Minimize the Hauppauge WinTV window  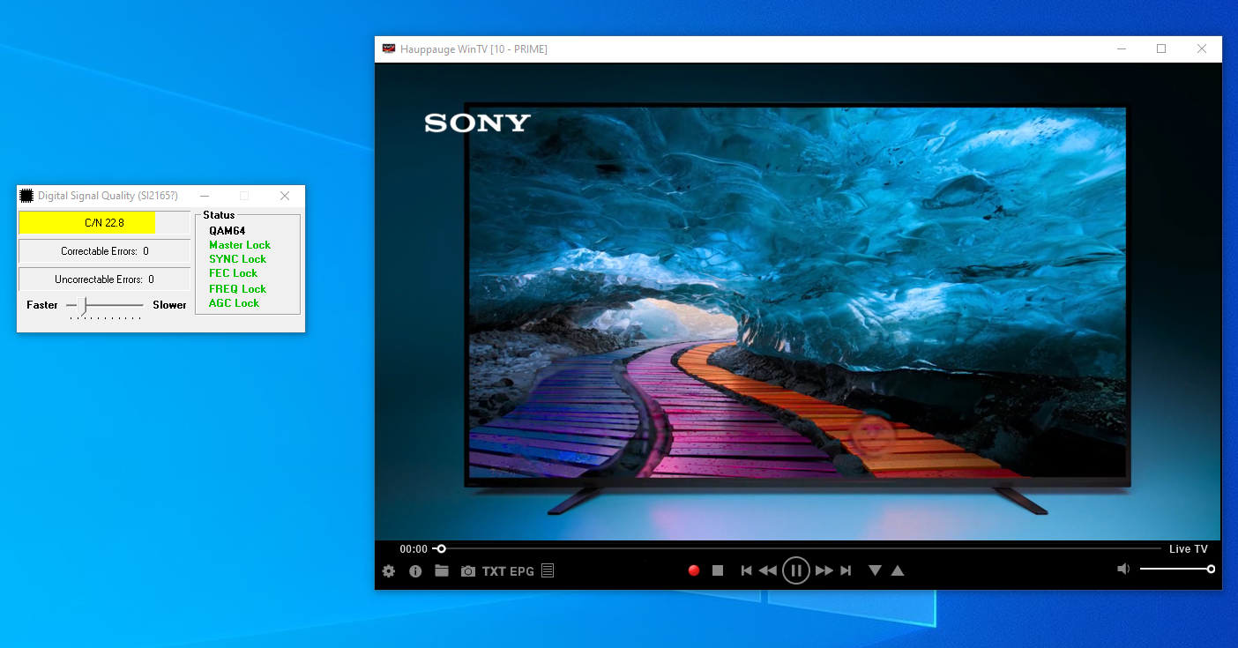point(1121,49)
